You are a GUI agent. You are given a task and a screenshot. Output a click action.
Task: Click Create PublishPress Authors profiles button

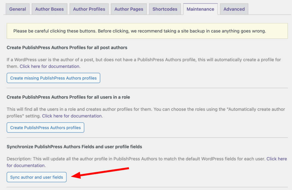[x=45, y=127]
